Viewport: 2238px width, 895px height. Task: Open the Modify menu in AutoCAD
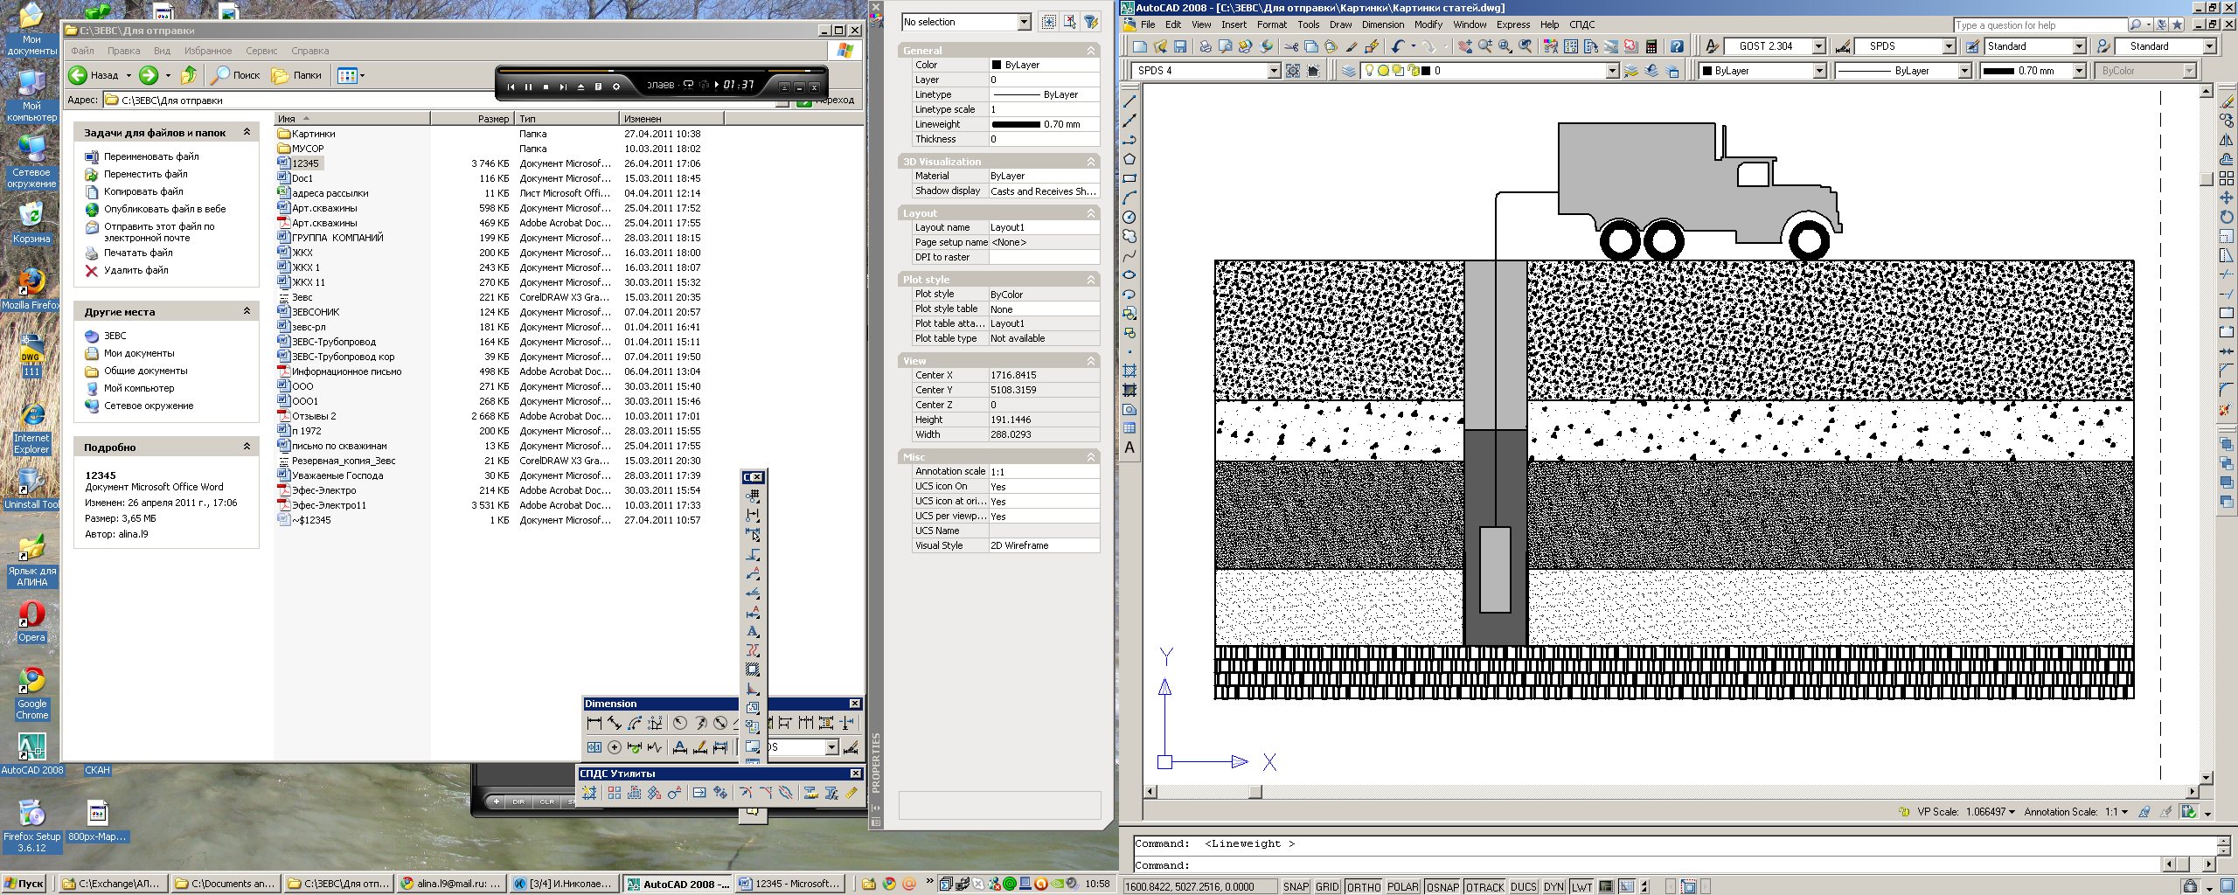1428,24
